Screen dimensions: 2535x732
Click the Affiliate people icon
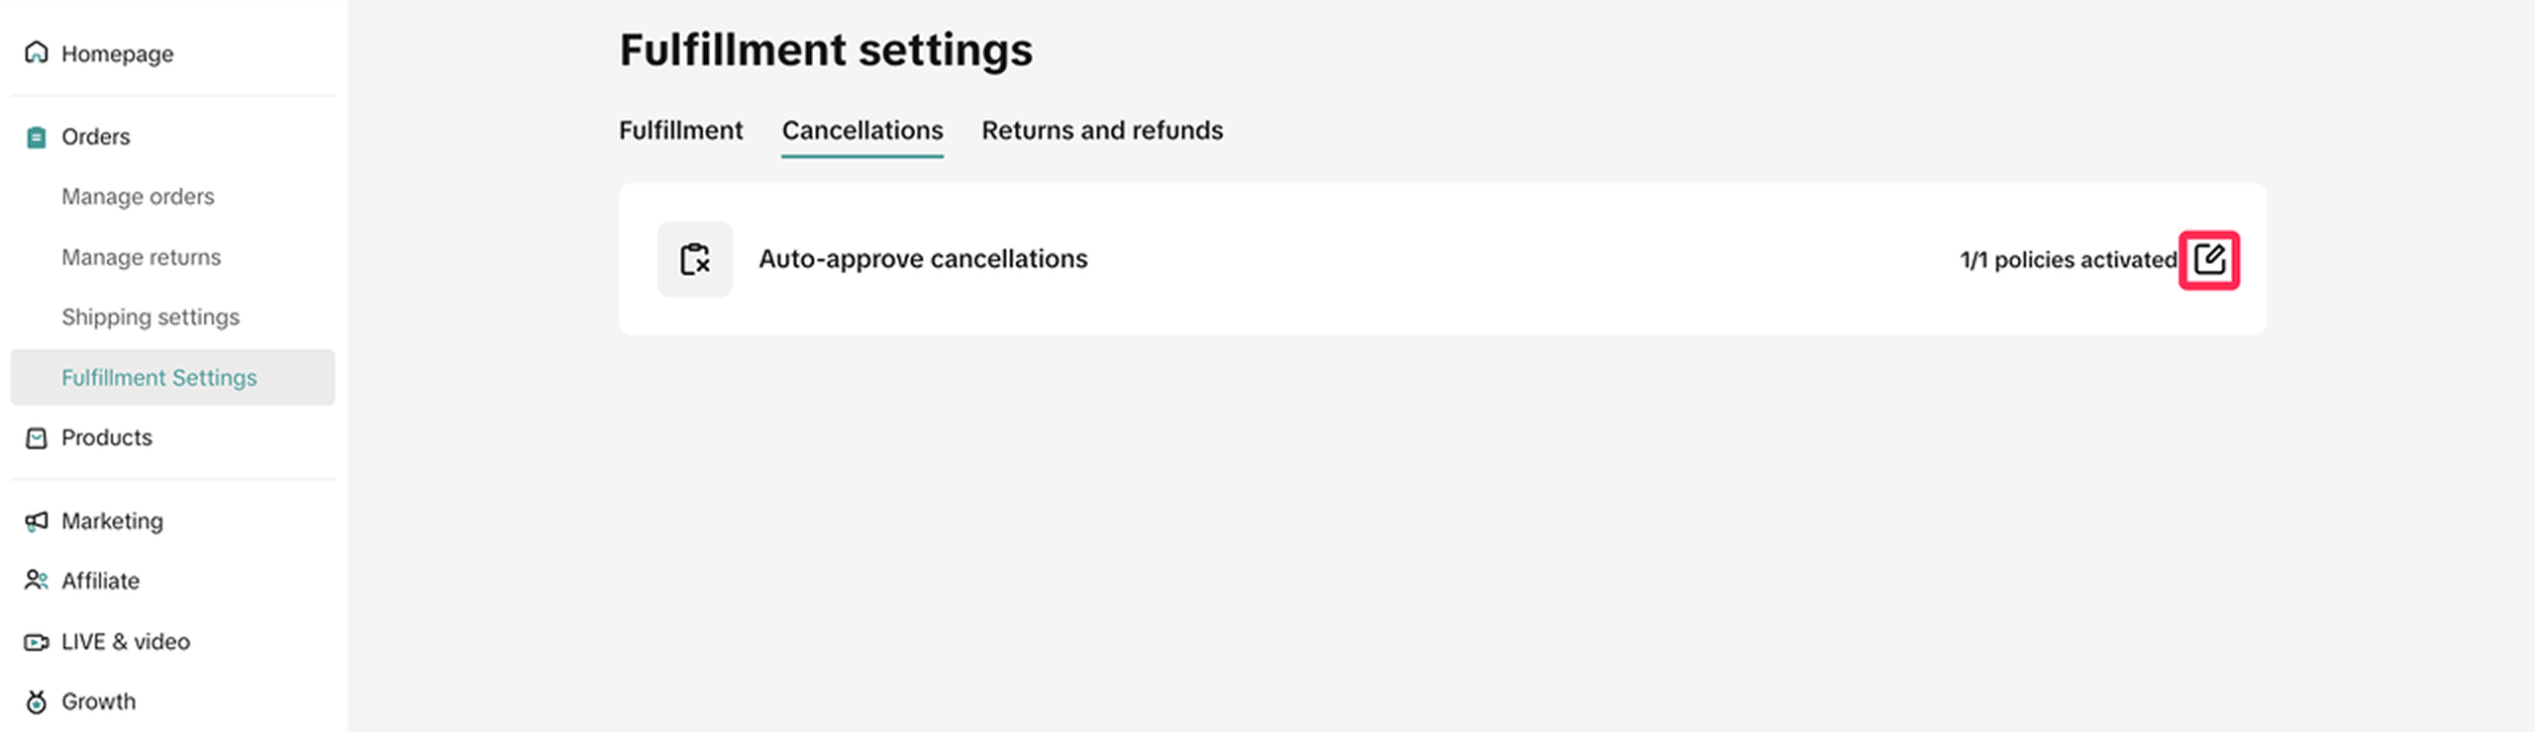tap(37, 581)
